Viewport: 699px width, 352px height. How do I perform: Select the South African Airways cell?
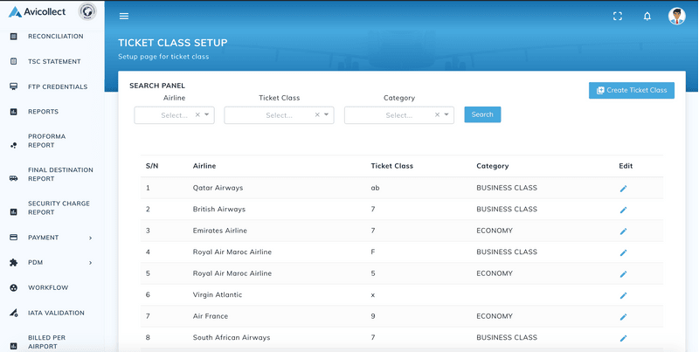coord(232,337)
